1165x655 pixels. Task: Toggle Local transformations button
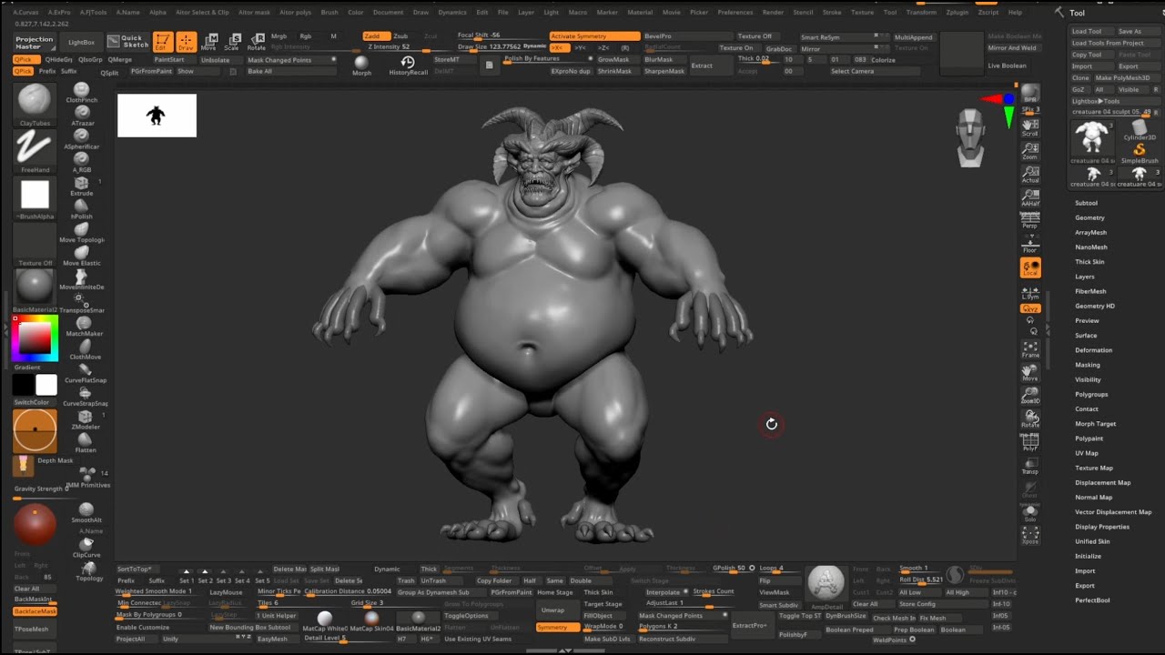(1030, 267)
